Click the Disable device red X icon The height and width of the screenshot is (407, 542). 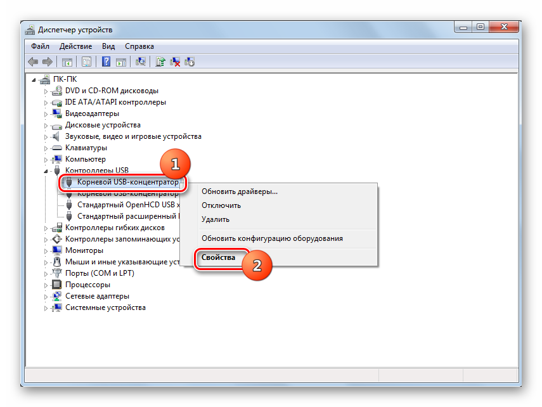pyautogui.click(x=176, y=61)
